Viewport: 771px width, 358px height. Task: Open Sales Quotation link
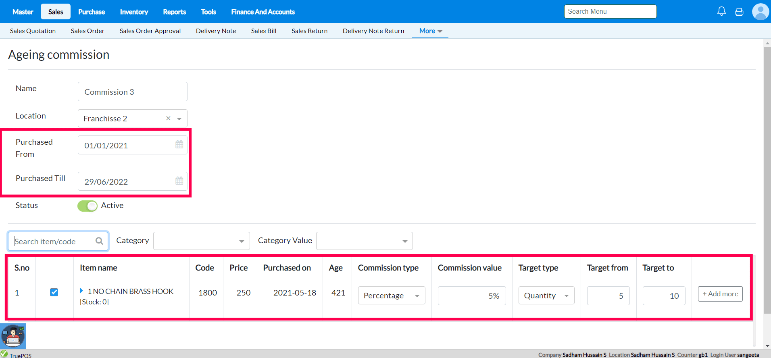tap(33, 31)
